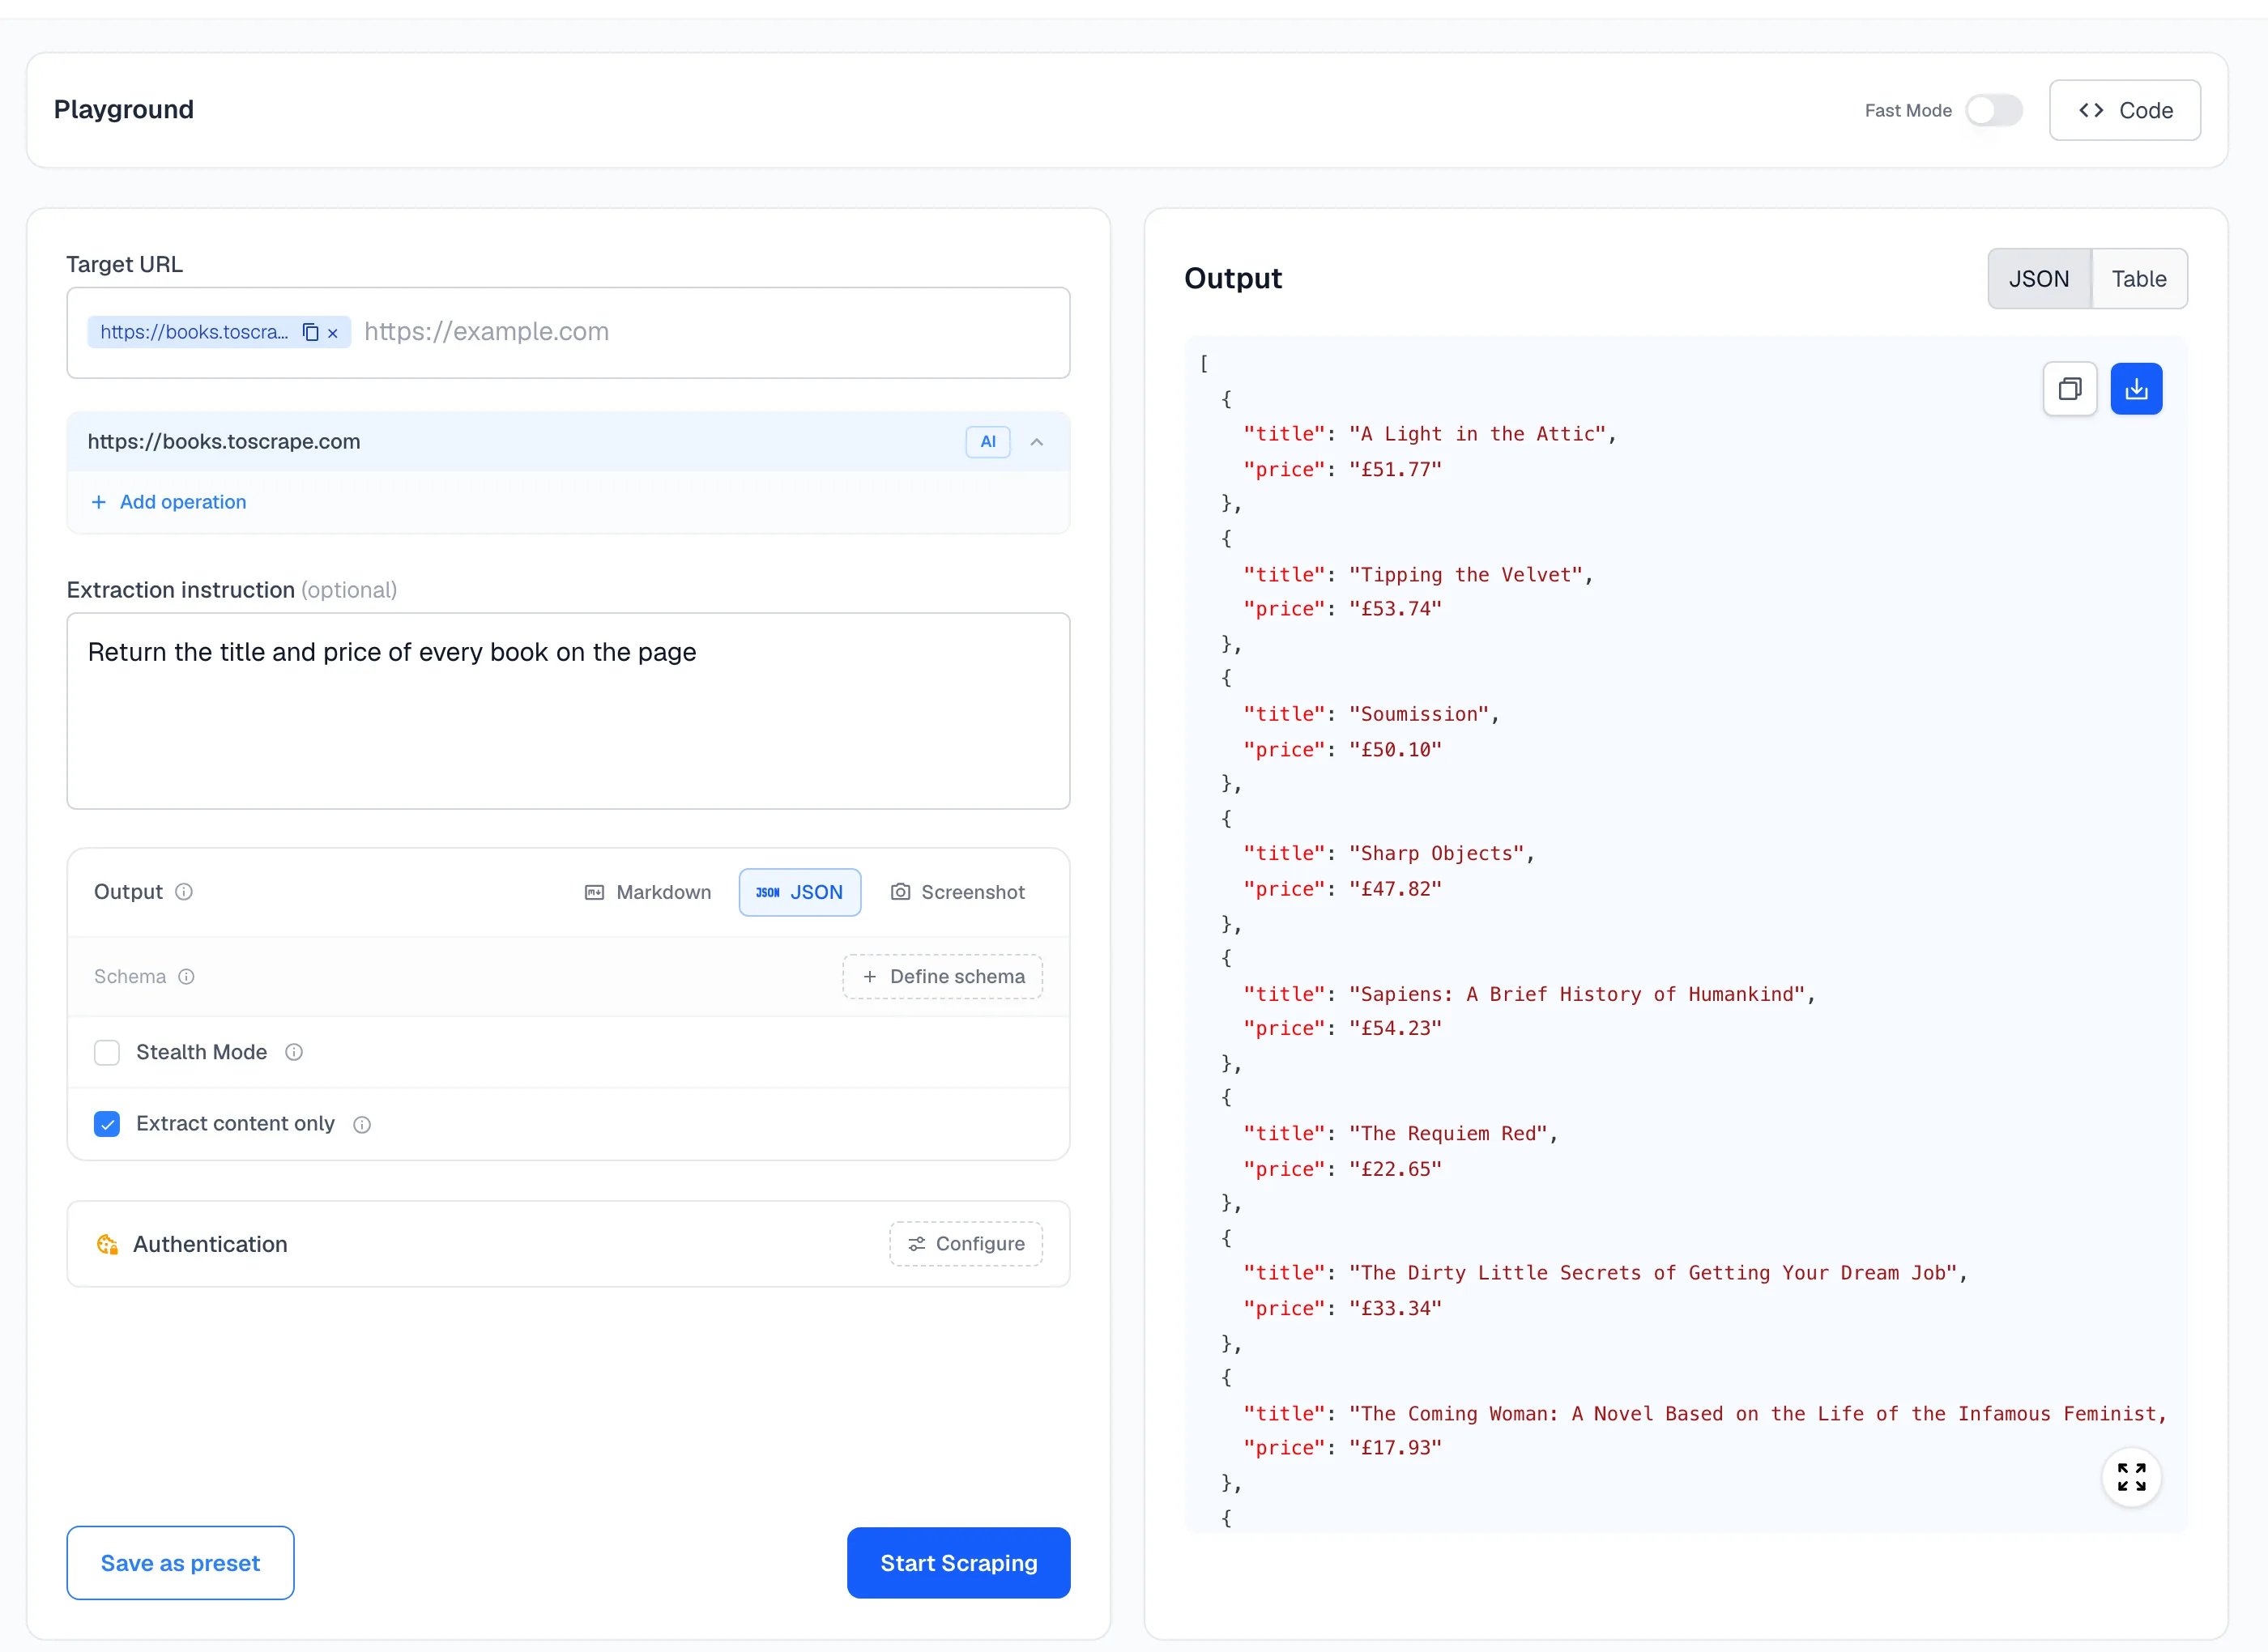Select JSON output format option

799,892
